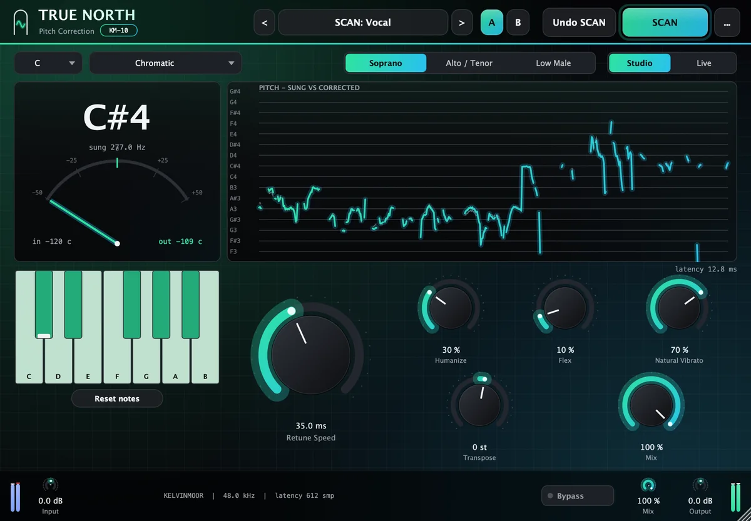
Task: Click the teal SCAN button
Action: [x=665, y=23]
